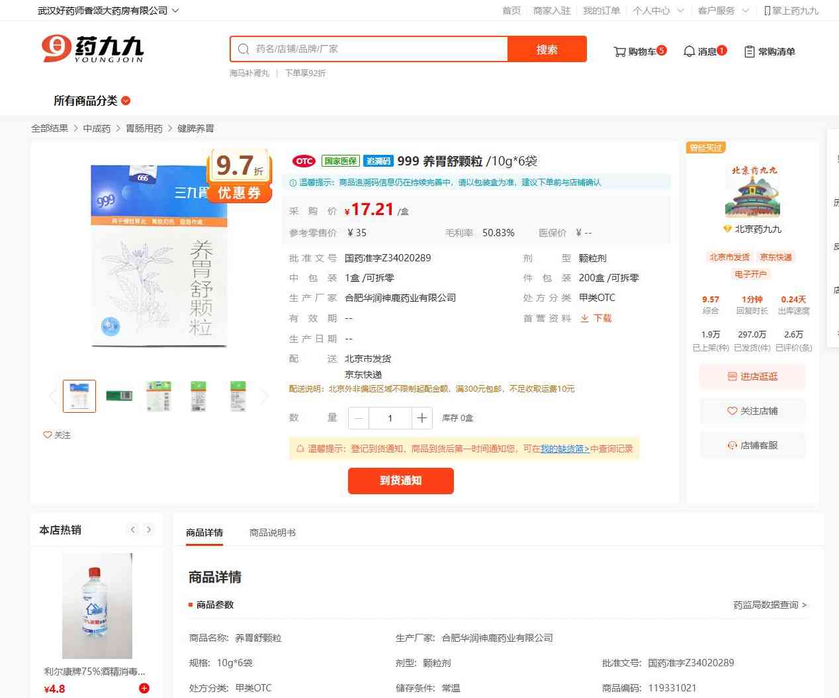Click the plus quantity stepper button
The height and width of the screenshot is (698, 839).
point(421,418)
